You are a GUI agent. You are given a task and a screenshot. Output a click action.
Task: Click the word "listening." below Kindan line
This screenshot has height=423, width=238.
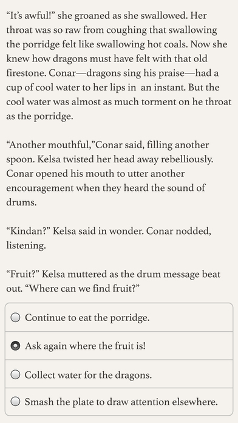click(26, 246)
